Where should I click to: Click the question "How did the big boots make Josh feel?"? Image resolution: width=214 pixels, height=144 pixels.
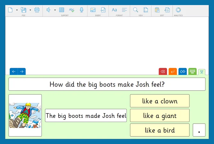[107, 84]
